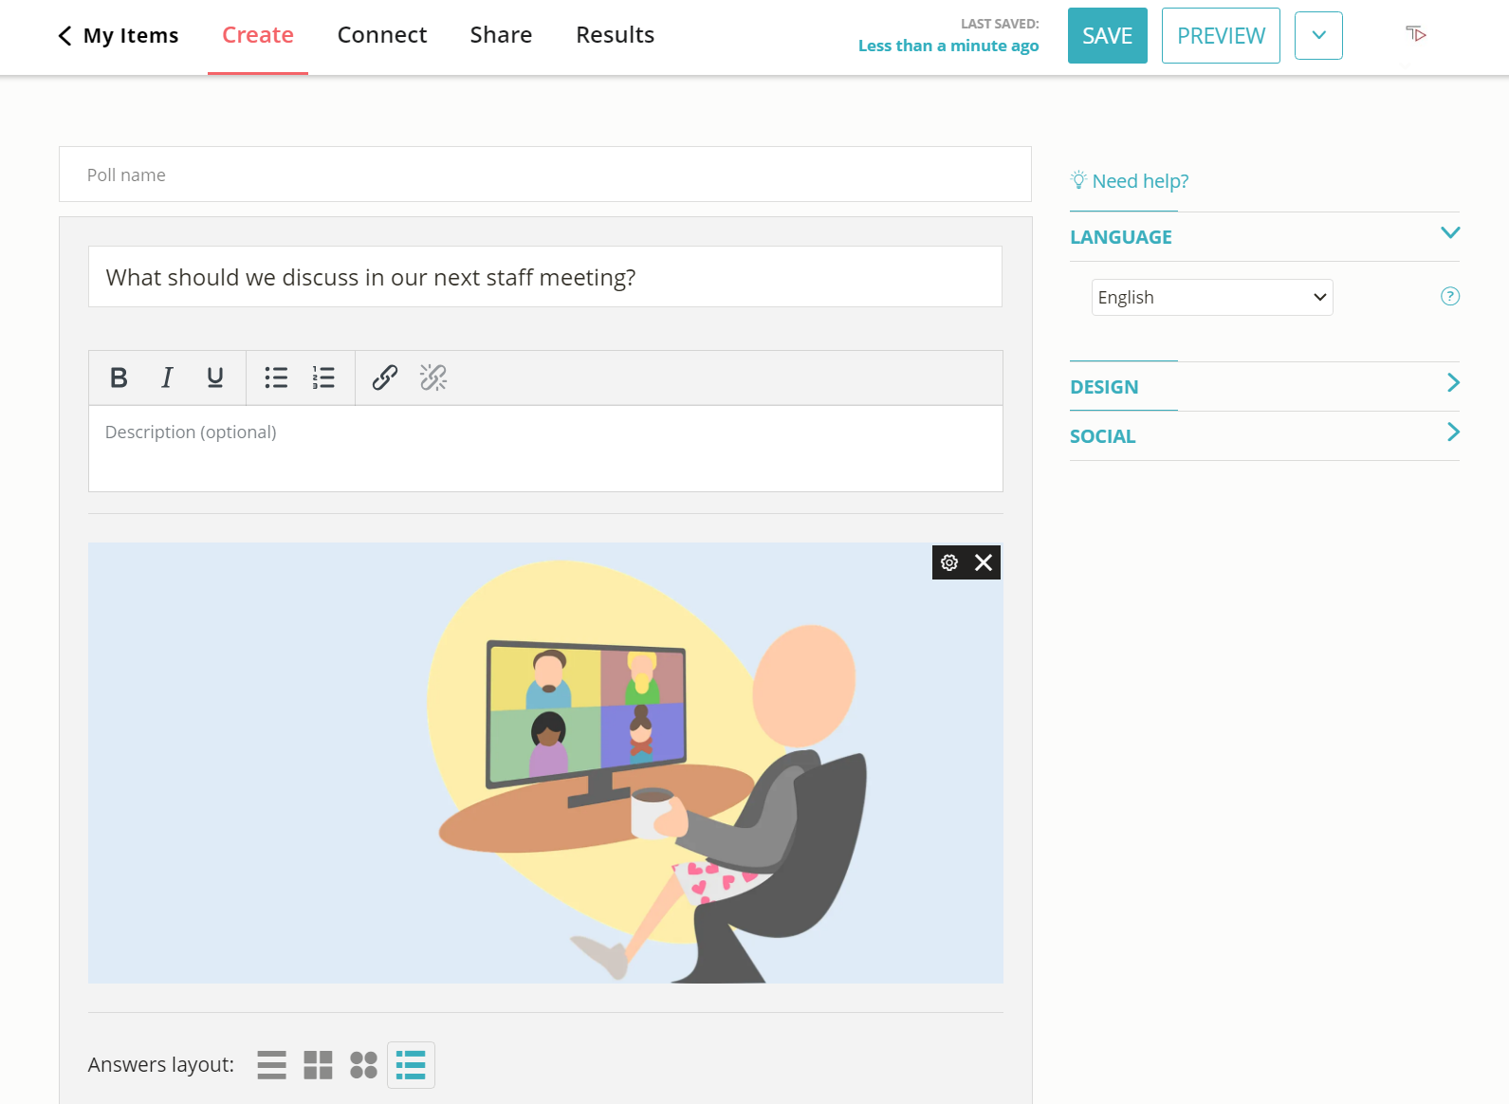
Task: Switch to the Connect tab
Action: pyautogui.click(x=382, y=35)
